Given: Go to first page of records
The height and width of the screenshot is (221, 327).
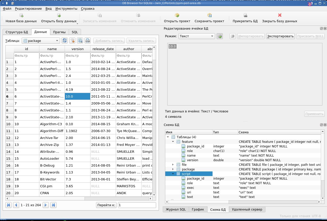Looking at the screenshot, I should tap(8, 205).
